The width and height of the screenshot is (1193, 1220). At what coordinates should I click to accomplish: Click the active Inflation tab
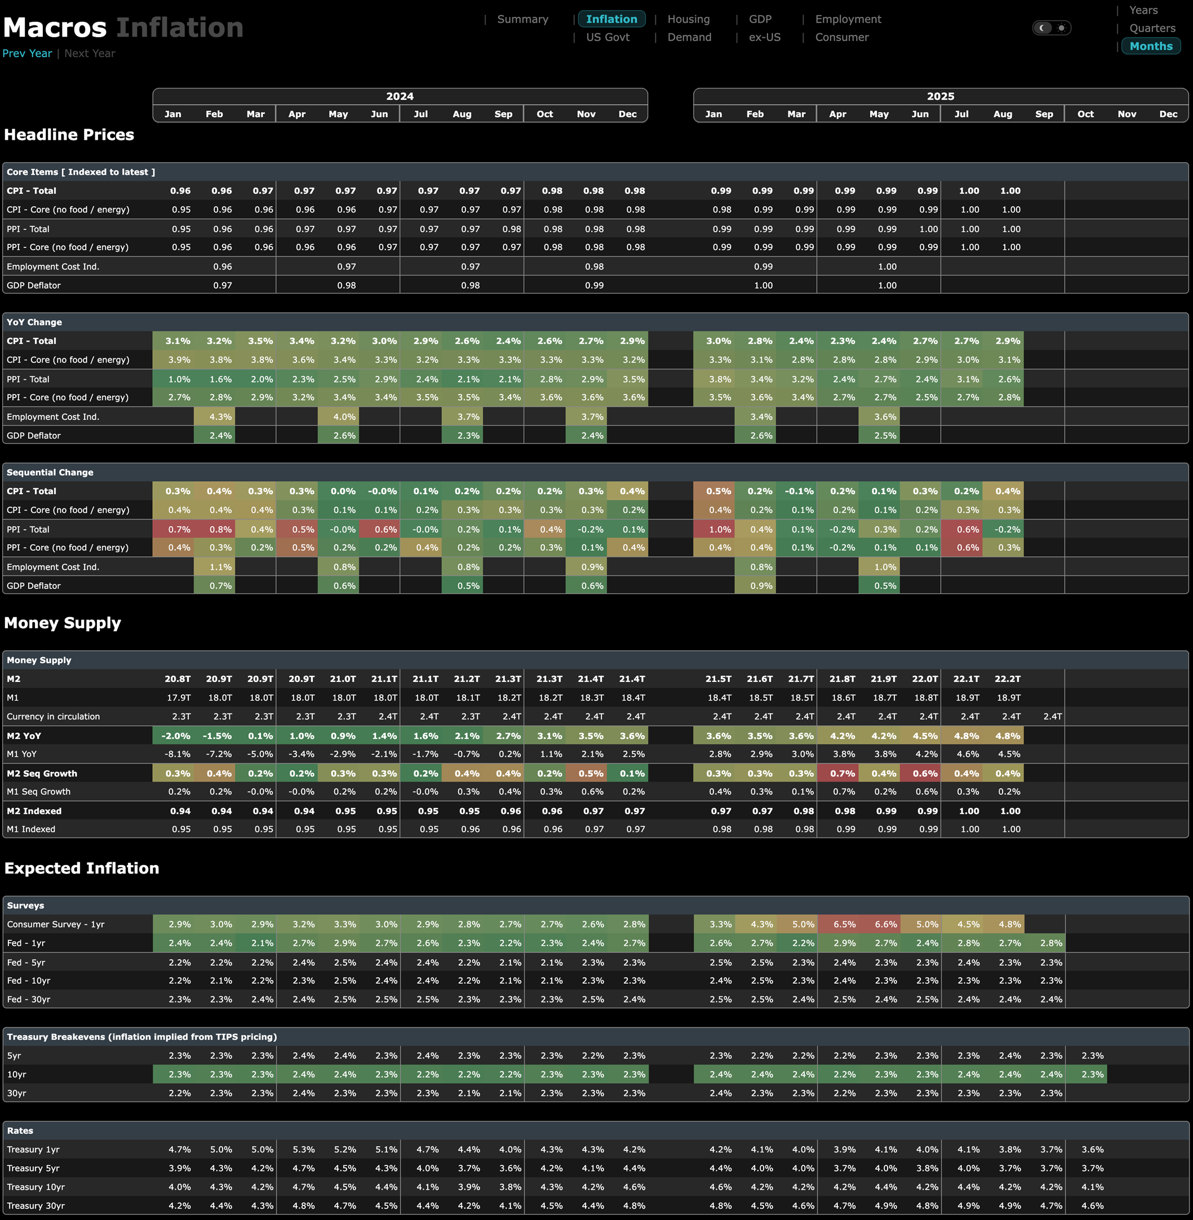pyautogui.click(x=611, y=19)
